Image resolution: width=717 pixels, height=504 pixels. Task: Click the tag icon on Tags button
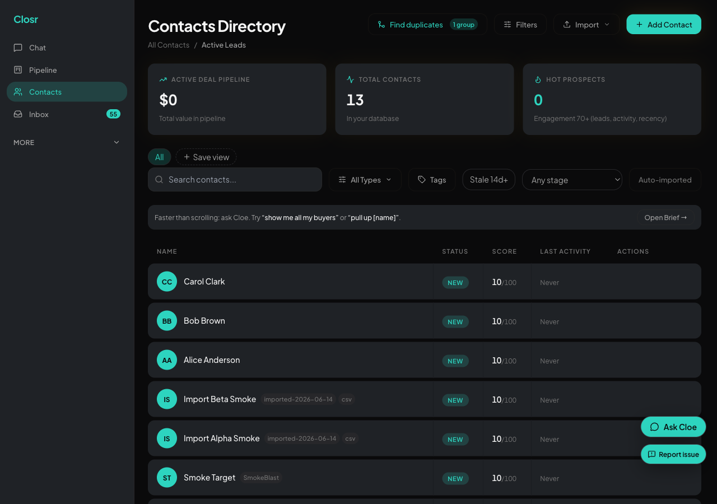[x=422, y=180]
